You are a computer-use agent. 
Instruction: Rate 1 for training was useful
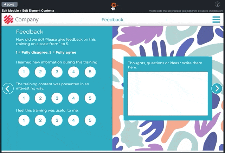[24, 120]
